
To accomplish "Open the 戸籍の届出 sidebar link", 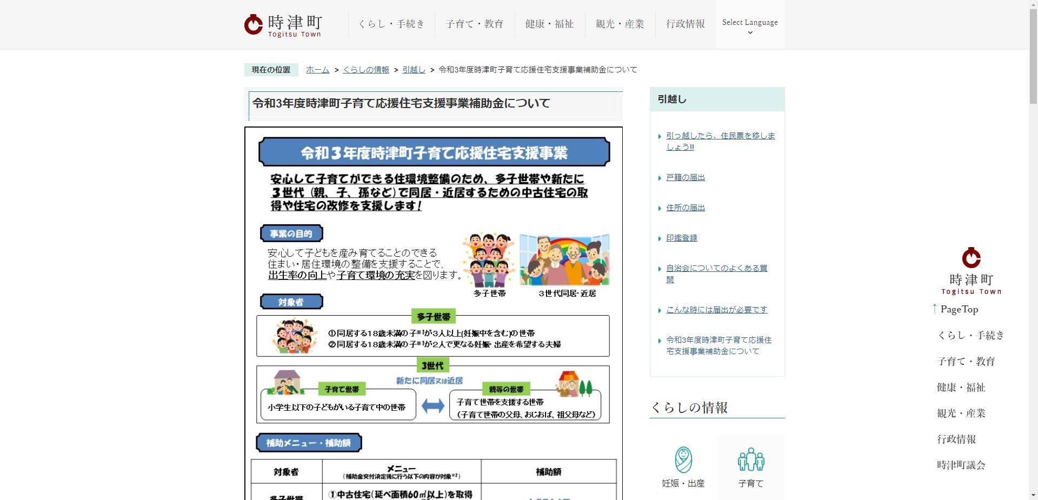I will click(685, 177).
